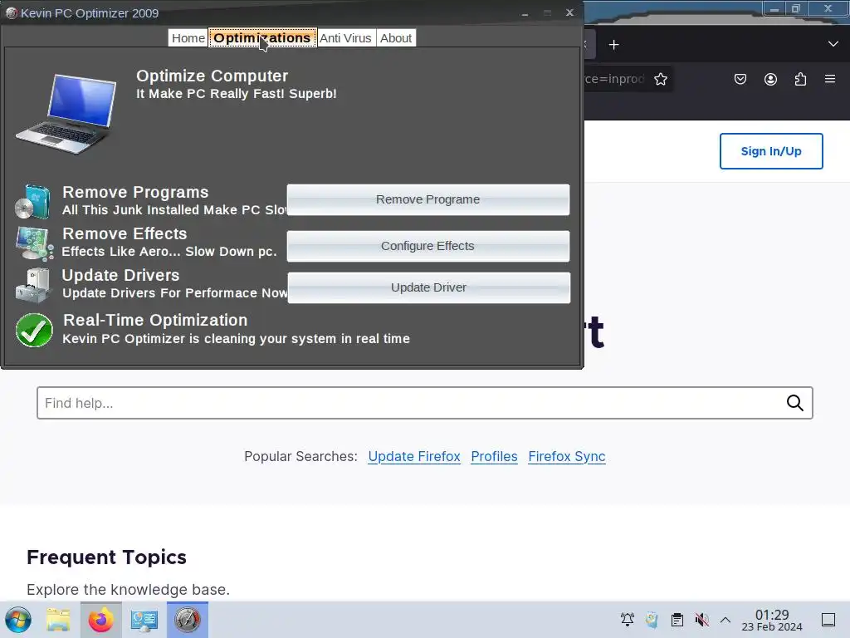The image size is (850, 638).
Task: Expand the hidden tray icons arrow
Action: point(725,620)
